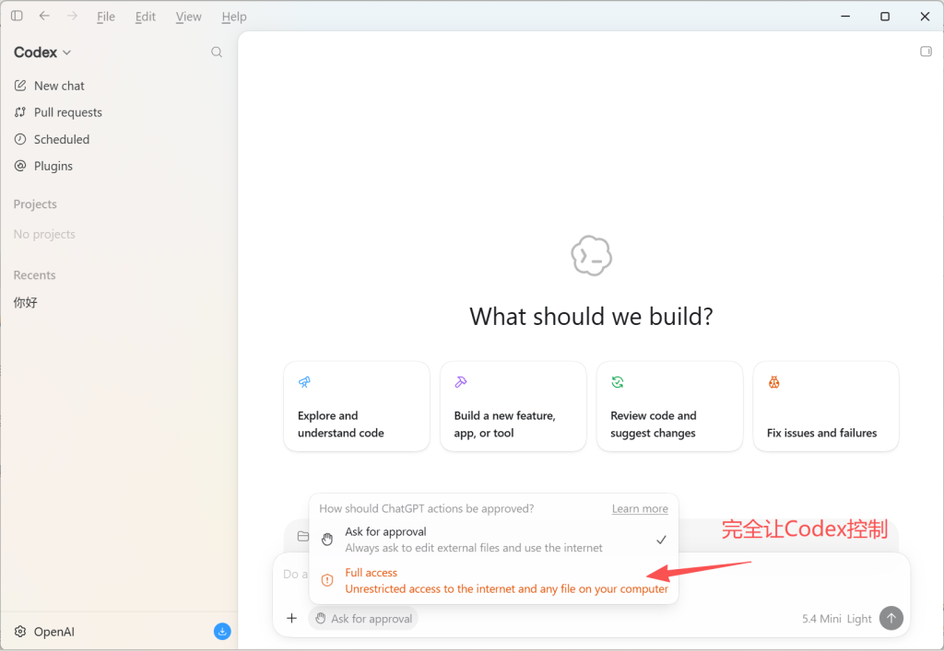944x651 pixels.
Task: Click the send arrow button
Action: 891,618
